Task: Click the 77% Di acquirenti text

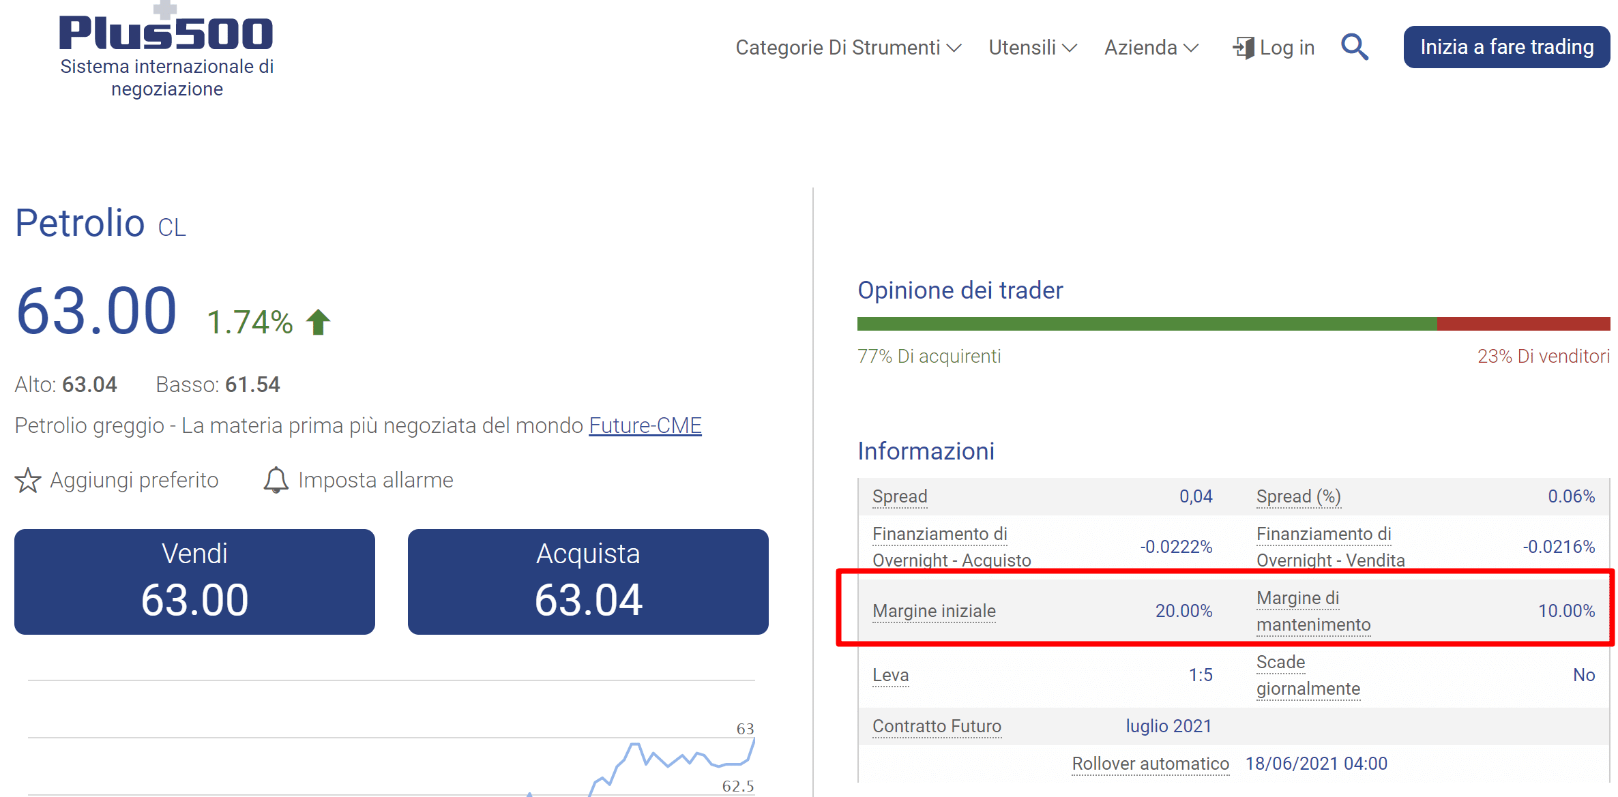Action: (929, 357)
